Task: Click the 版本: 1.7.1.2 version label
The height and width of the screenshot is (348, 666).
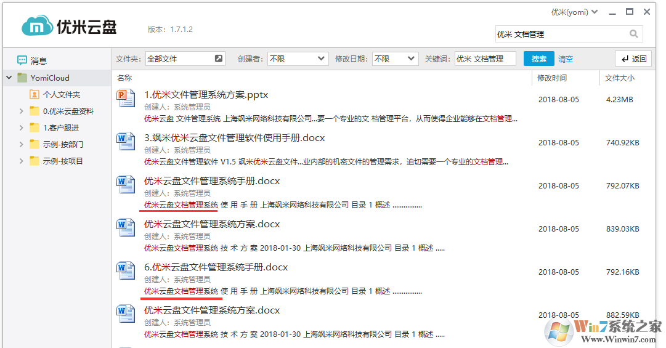Action: coord(170,30)
